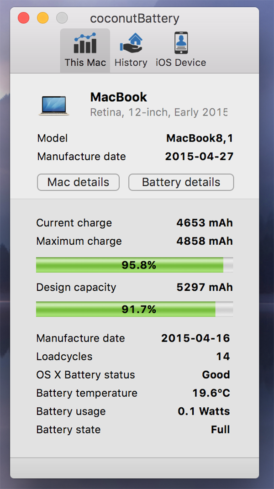The height and width of the screenshot is (489, 274).
Task: Click the coconutBattery window title
Action: click(135, 19)
